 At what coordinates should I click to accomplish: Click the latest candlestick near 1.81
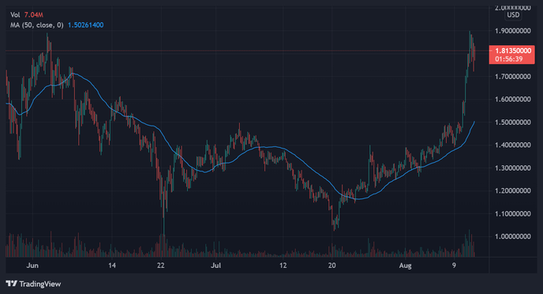(x=474, y=55)
